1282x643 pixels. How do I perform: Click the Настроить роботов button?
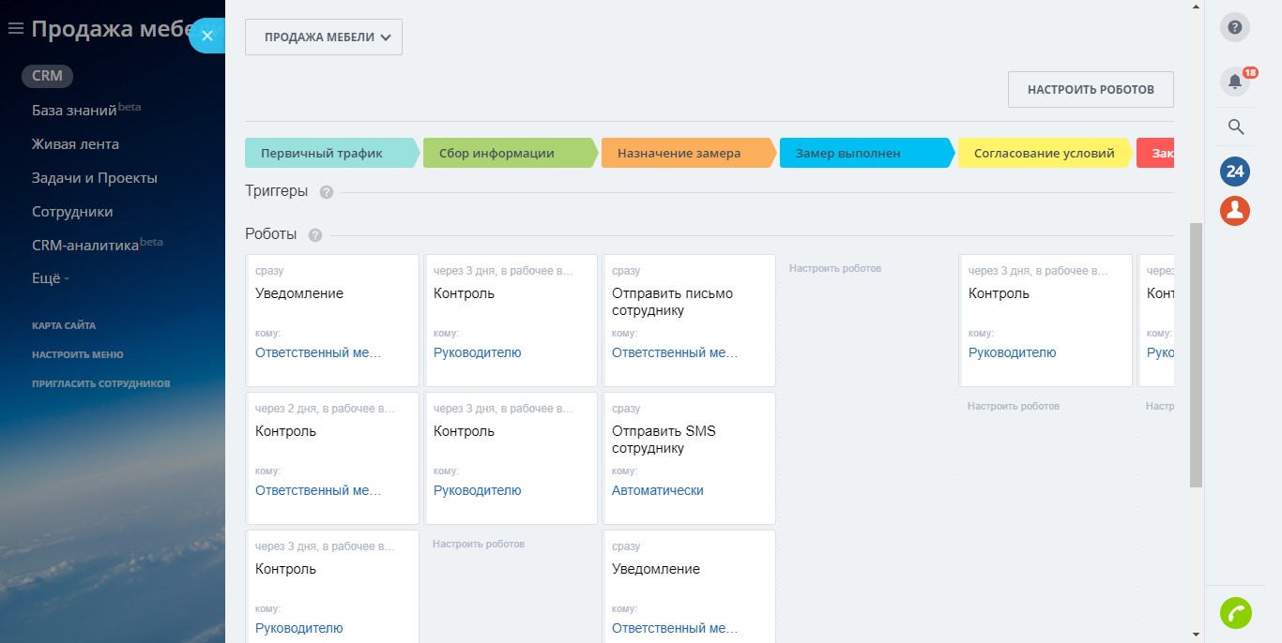pos(1091,90)
